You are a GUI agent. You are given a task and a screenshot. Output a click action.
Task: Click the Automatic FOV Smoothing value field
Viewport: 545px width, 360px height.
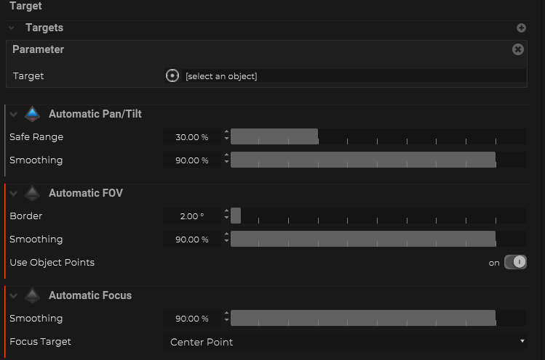click(x=192, y=239)
